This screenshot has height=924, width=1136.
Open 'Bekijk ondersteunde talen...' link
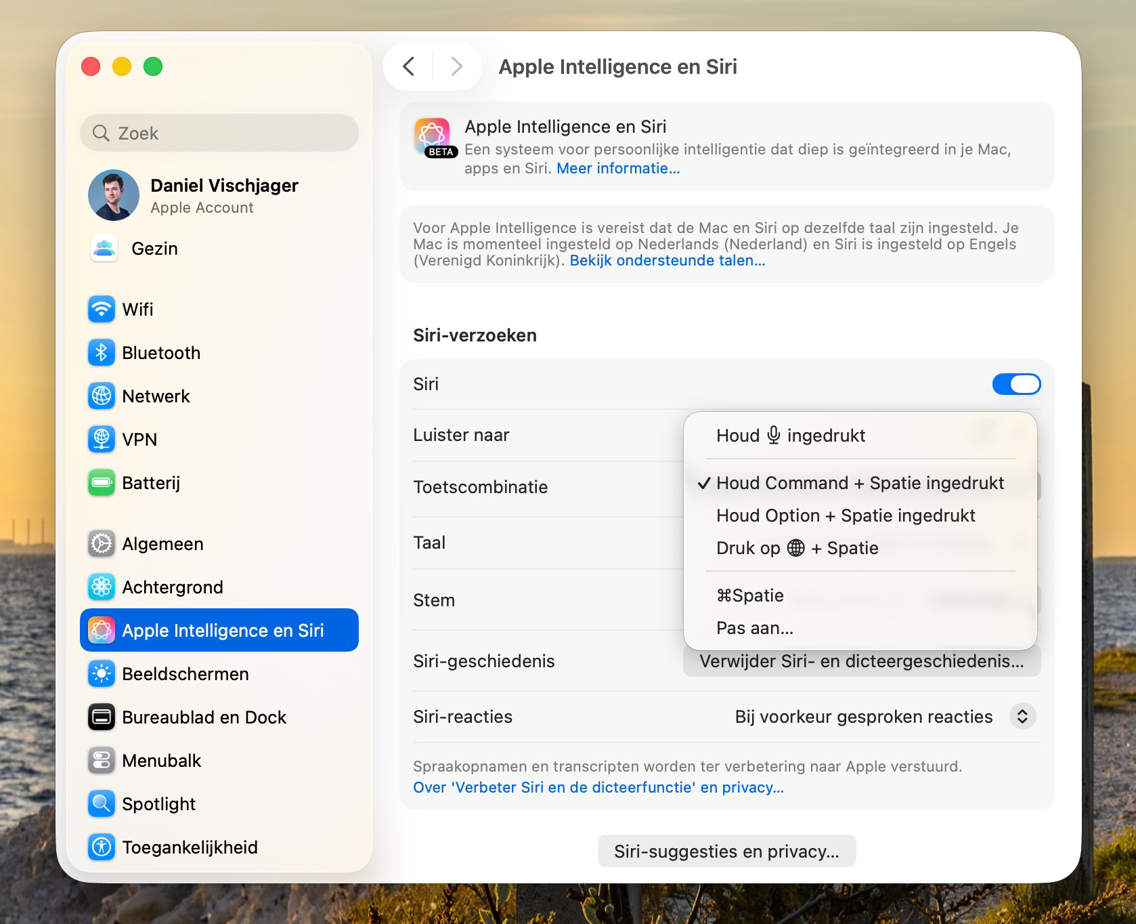click(667, 261)
